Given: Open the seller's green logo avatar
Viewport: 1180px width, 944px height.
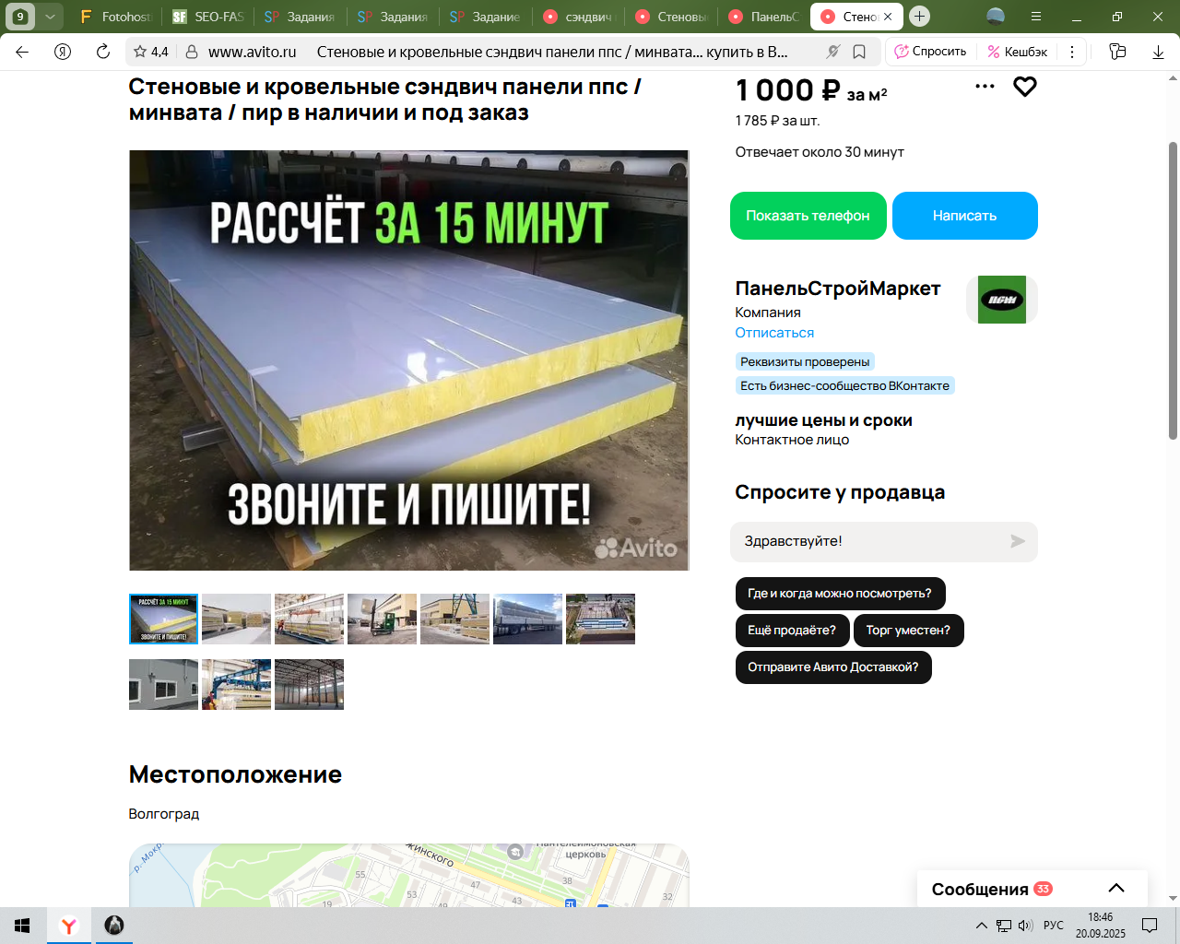Looking at the screenshot, I should (1002, 300).
